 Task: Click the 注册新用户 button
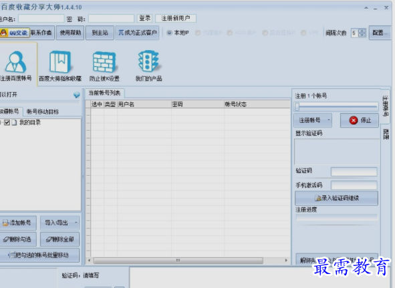coord(176,18)
